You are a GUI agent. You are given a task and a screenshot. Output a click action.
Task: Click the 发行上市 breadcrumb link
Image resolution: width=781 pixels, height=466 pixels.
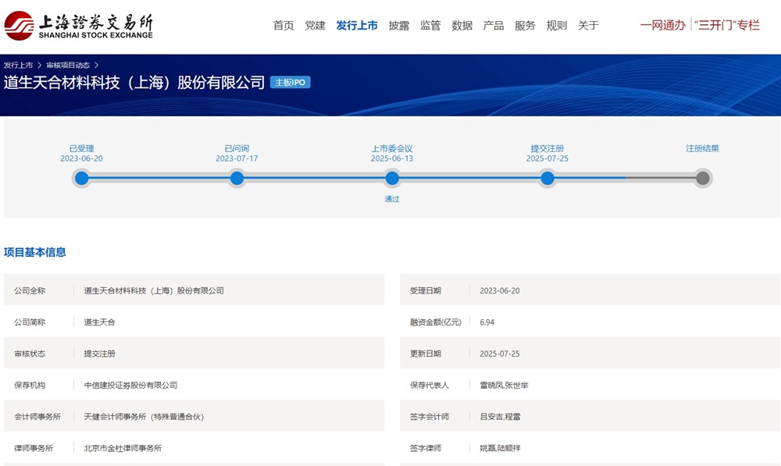19,66
